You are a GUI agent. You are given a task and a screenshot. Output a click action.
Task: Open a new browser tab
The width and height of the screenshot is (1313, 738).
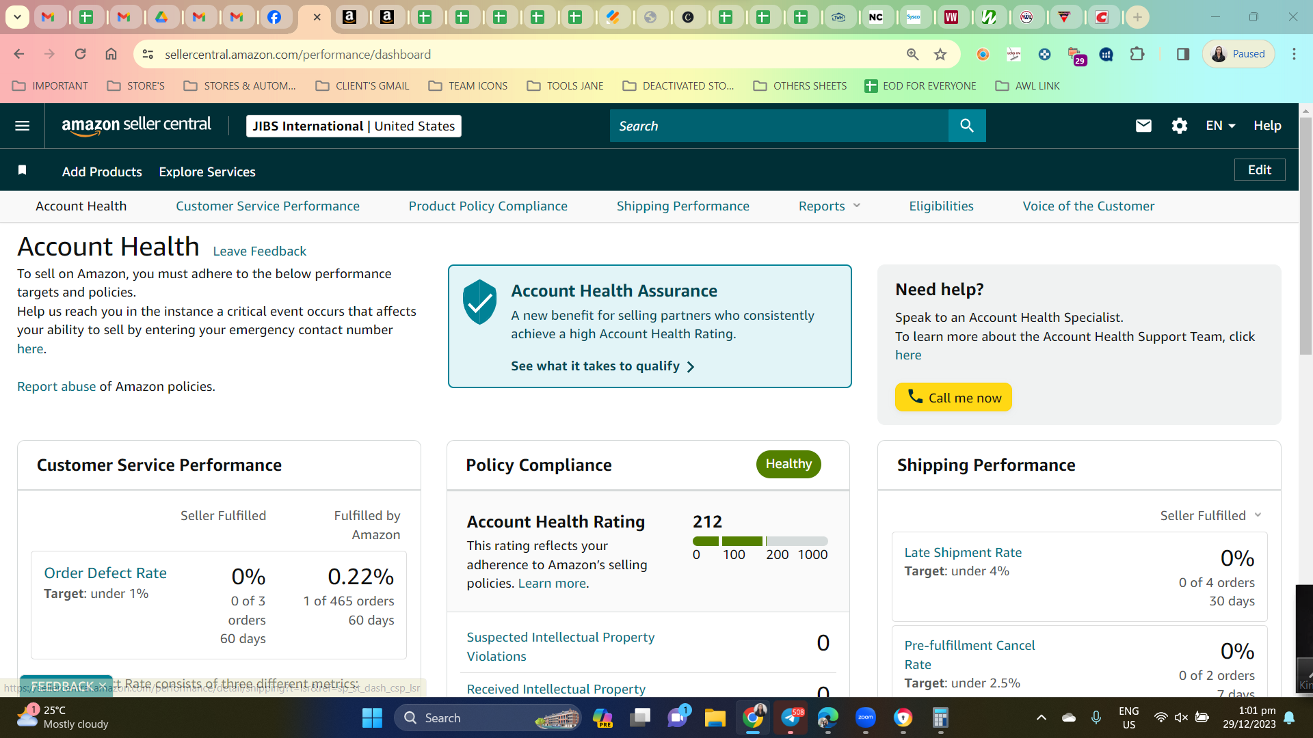pos(1137,17)
